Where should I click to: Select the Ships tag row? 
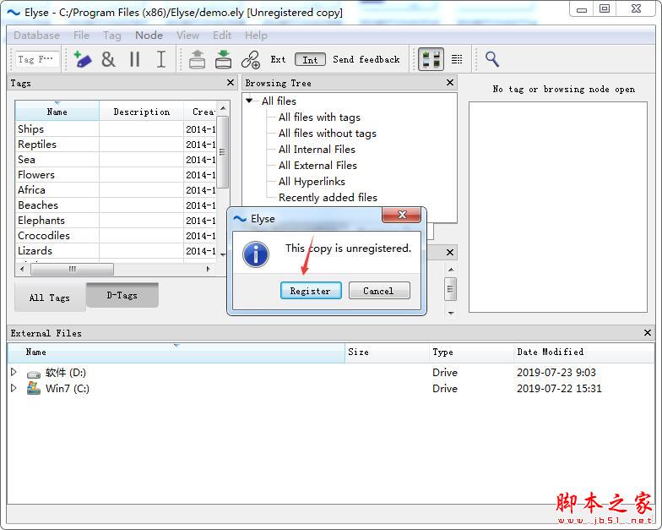point(116,128)
